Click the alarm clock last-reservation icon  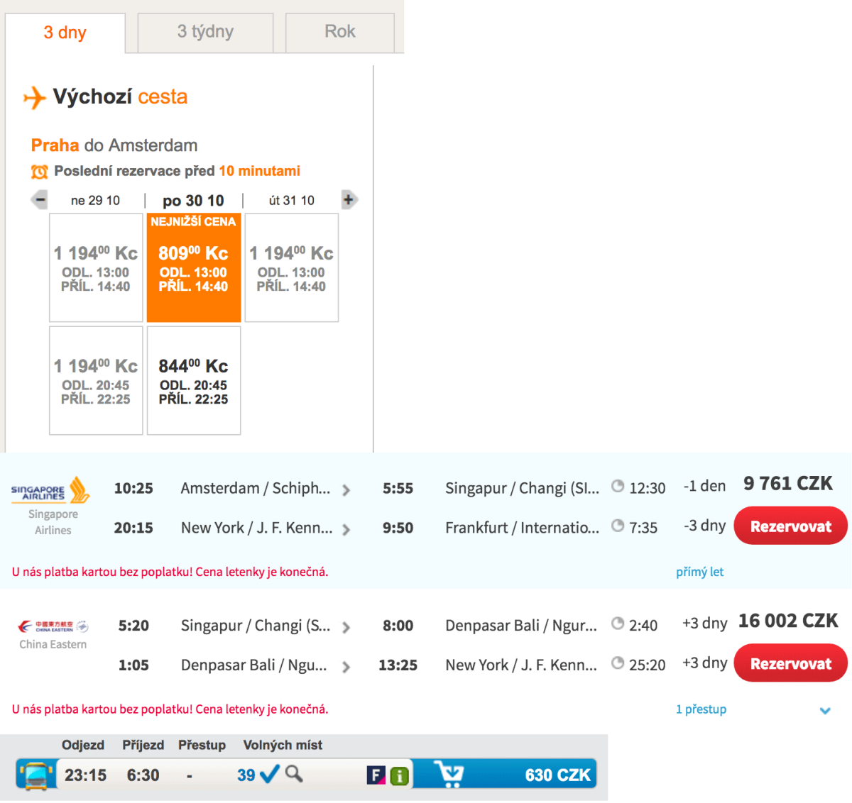pos(40,172)
